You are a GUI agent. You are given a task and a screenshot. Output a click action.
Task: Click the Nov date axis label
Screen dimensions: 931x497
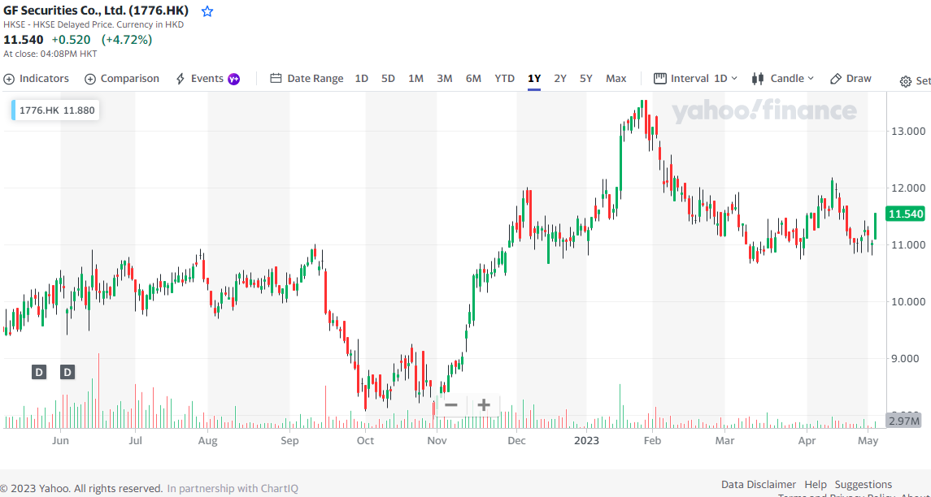[x=437, y=441]
